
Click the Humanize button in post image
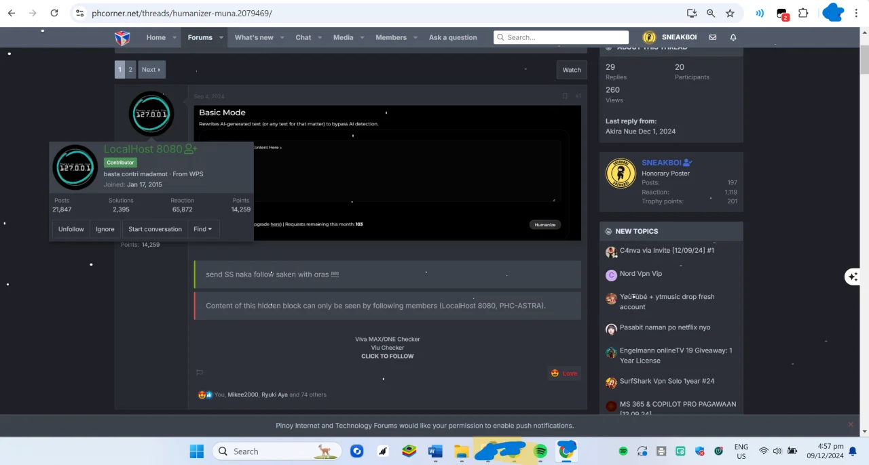544,224
